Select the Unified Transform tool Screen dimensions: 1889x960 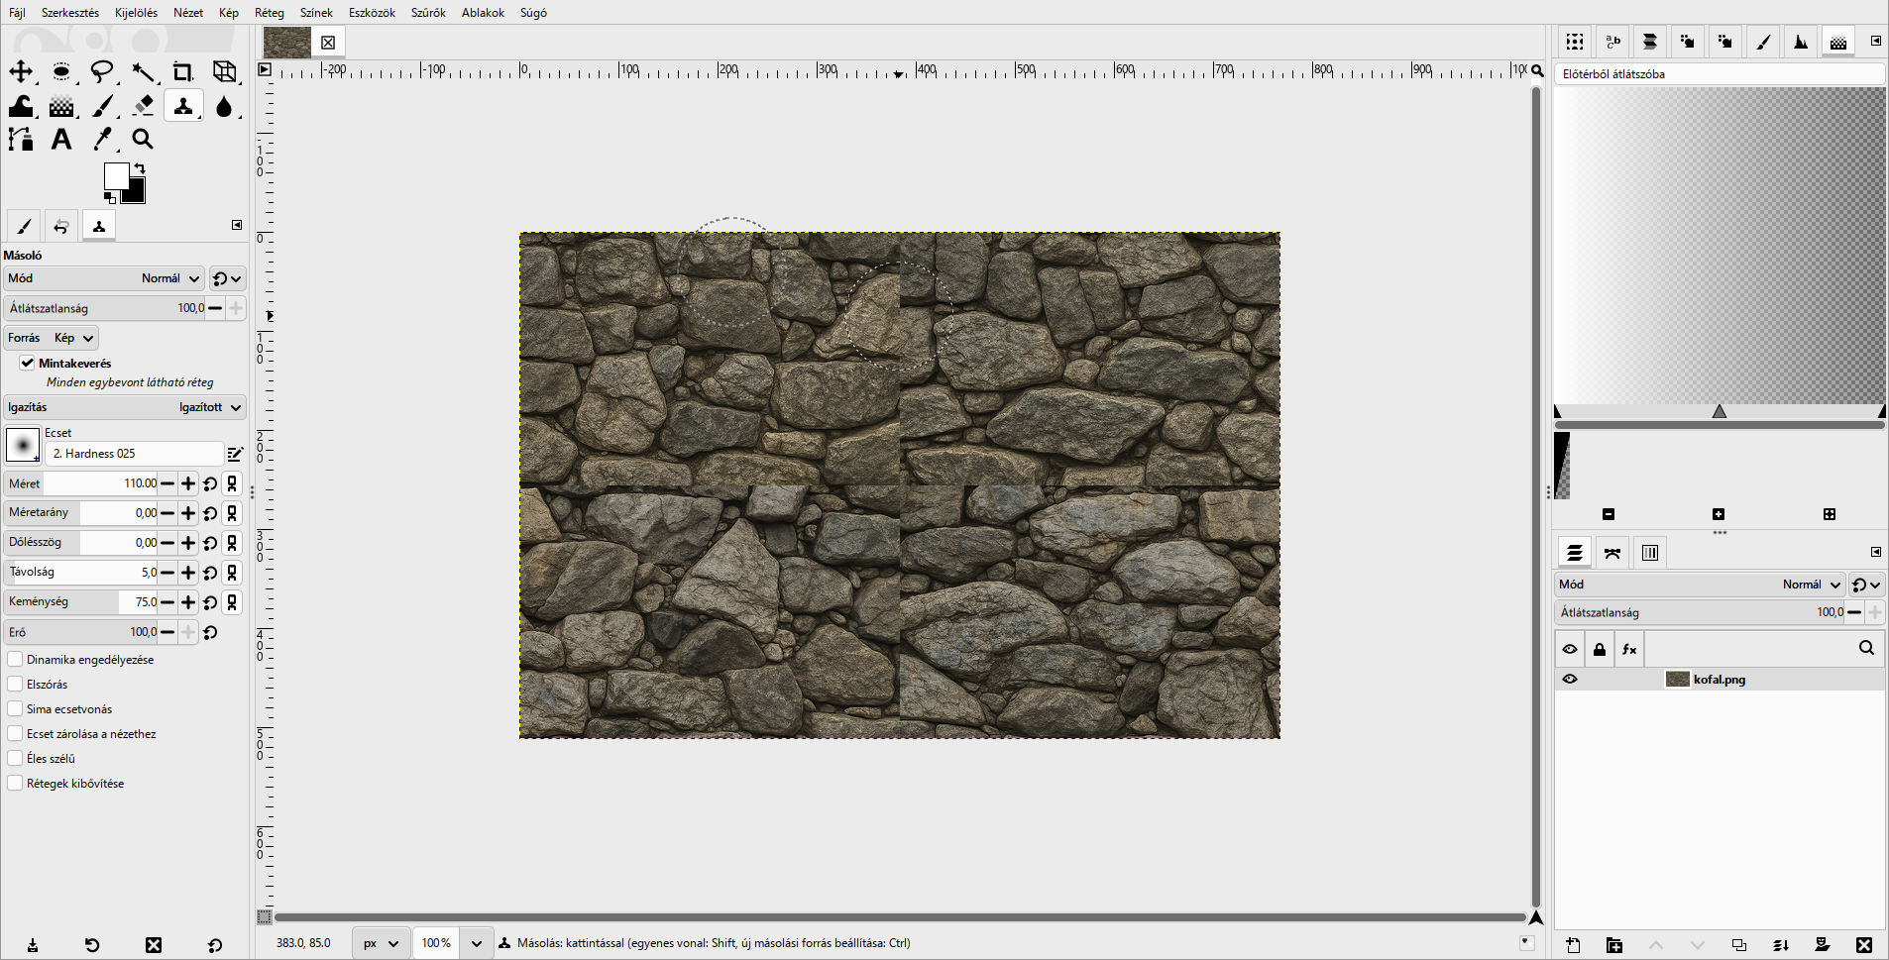coord(225,71)
